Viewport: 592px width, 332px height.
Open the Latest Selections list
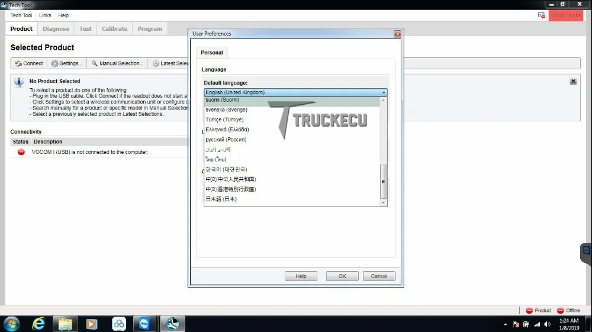pyautogui.click(x=169, y=63)
